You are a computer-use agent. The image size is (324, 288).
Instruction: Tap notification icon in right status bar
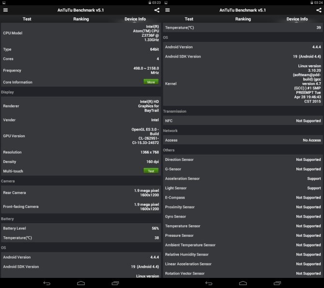point(166,3)
